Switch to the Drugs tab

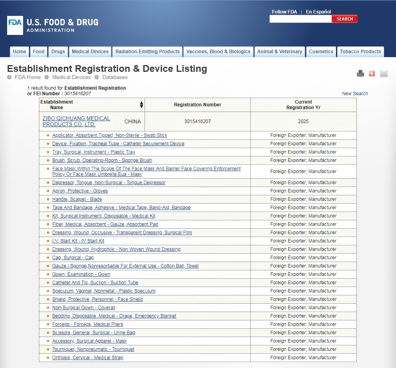click(x=58, y=52)
